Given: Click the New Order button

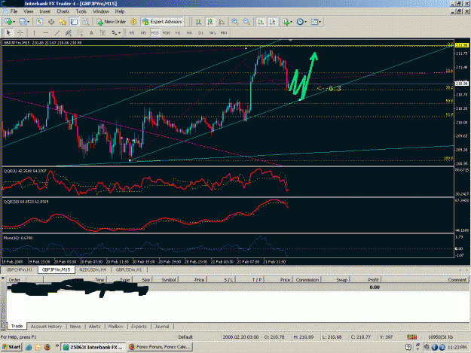Looking at the screenshot, I should tap(112, 22).
